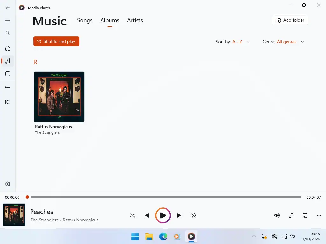
Task: Click Add folder to add music
Action: [290, 20]
